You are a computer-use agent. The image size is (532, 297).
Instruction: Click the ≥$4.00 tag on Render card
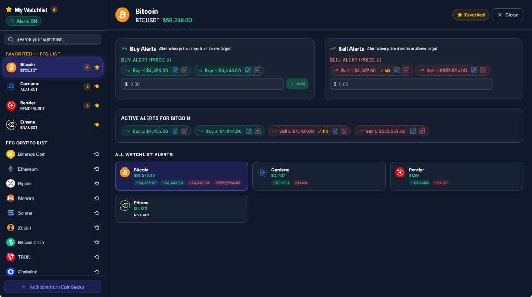coord(441,183)
